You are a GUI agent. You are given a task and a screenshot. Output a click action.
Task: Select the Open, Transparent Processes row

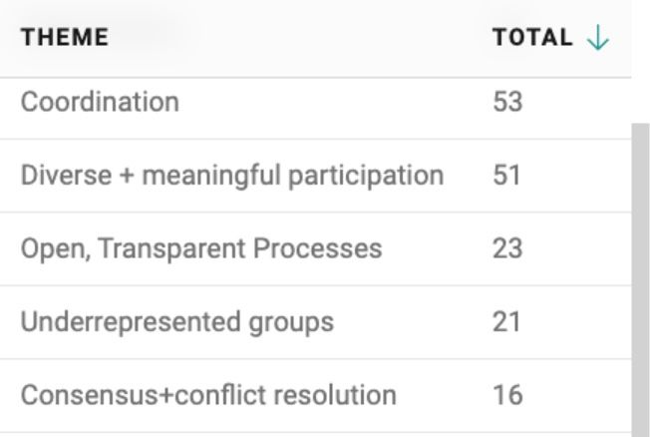coord(315,248)
